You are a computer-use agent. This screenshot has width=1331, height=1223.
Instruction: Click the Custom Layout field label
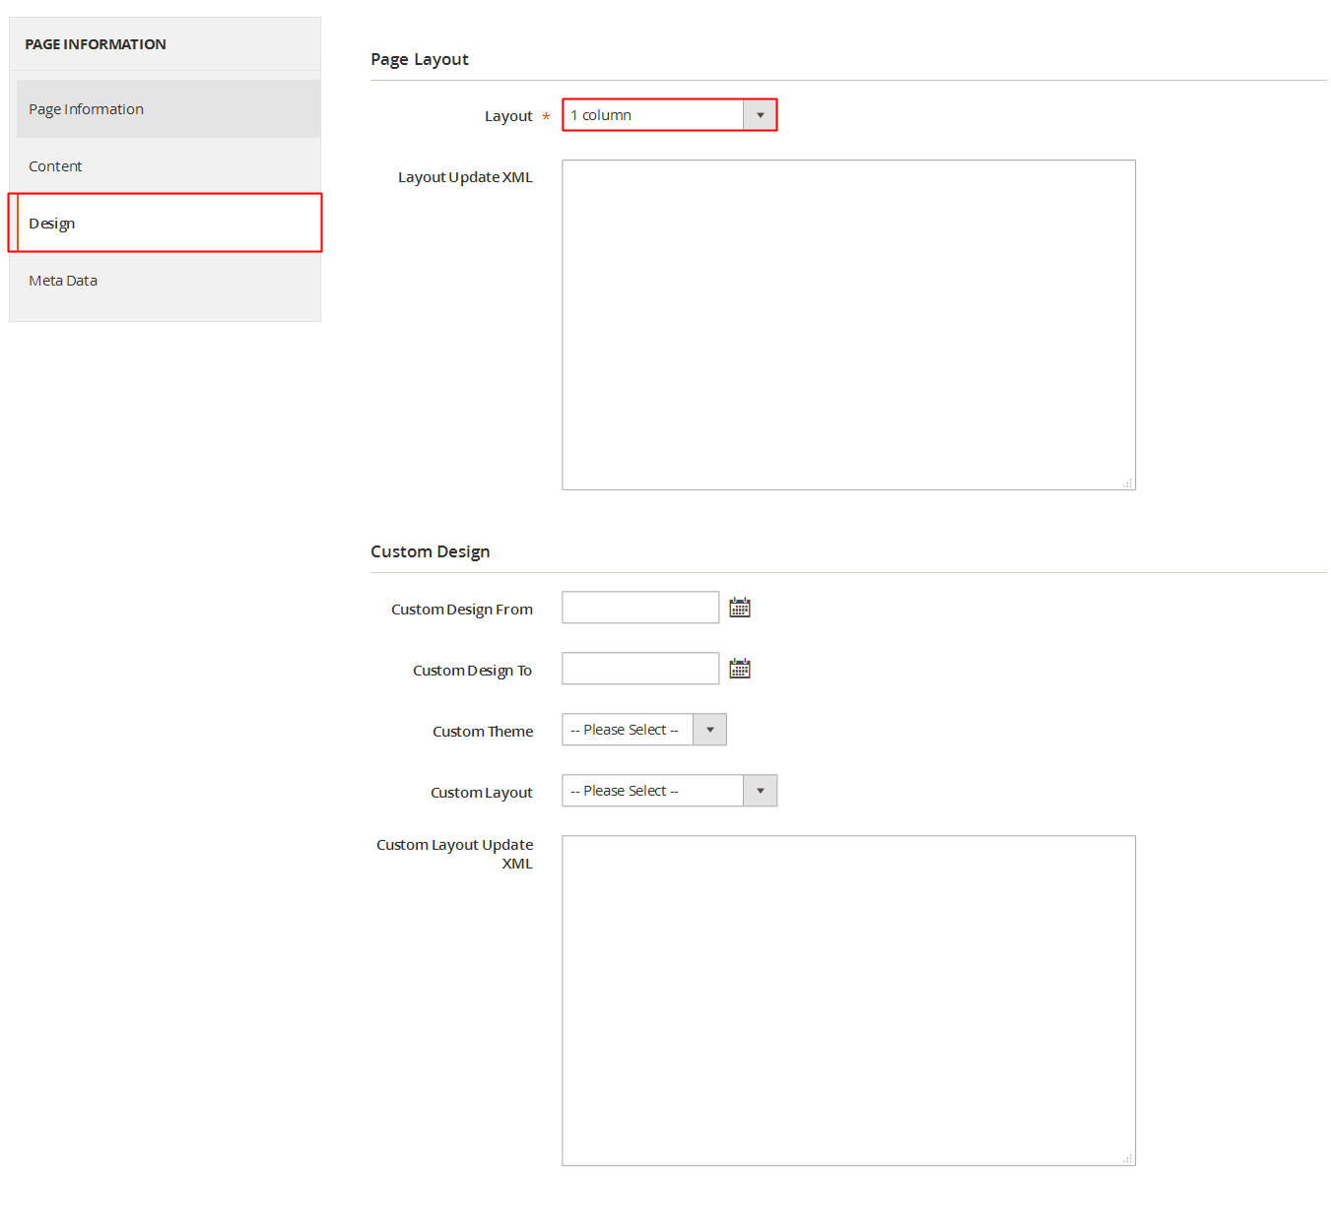click(x=482, y=793)
